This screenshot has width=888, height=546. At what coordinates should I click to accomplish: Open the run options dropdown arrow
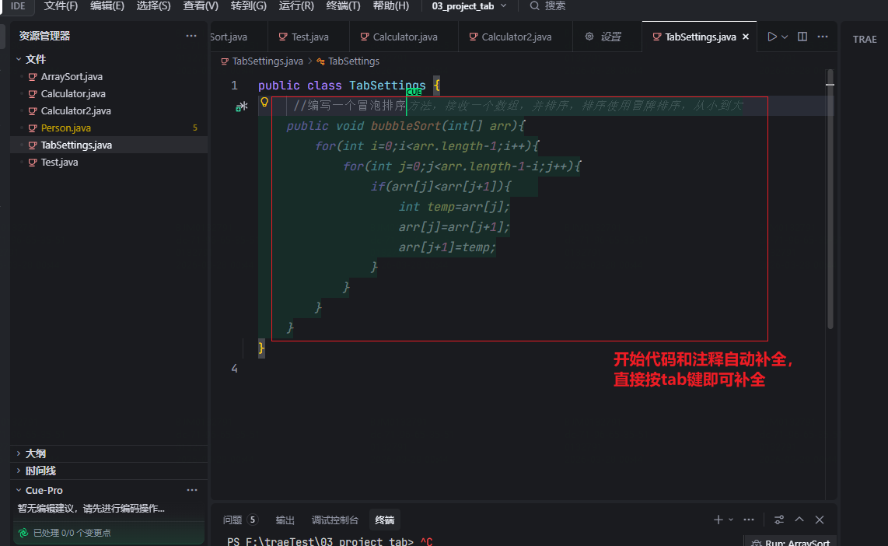pyautogui.click(x=785, y=37)
